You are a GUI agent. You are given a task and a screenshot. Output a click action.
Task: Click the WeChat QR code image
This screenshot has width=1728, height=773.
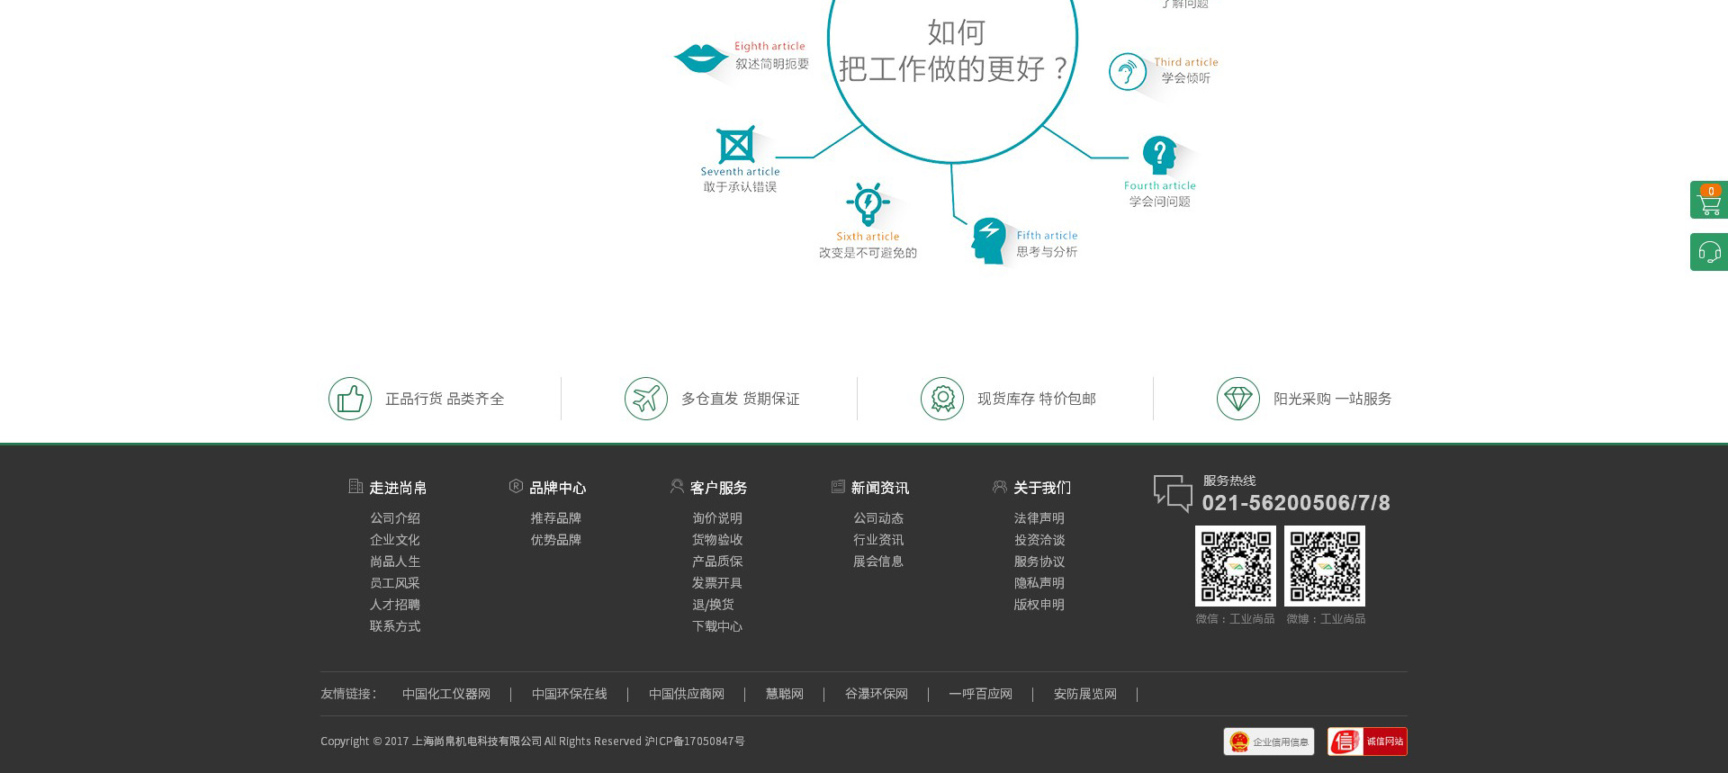coord(1235,566)
